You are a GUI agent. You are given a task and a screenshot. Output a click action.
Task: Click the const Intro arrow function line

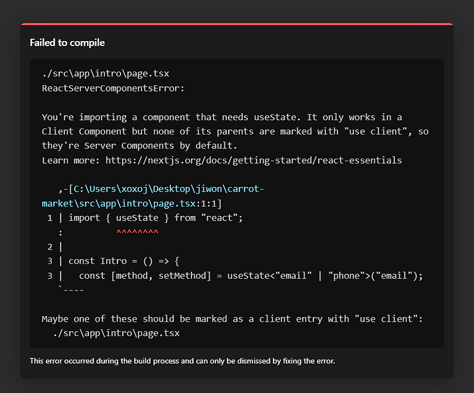coord(124,261)
